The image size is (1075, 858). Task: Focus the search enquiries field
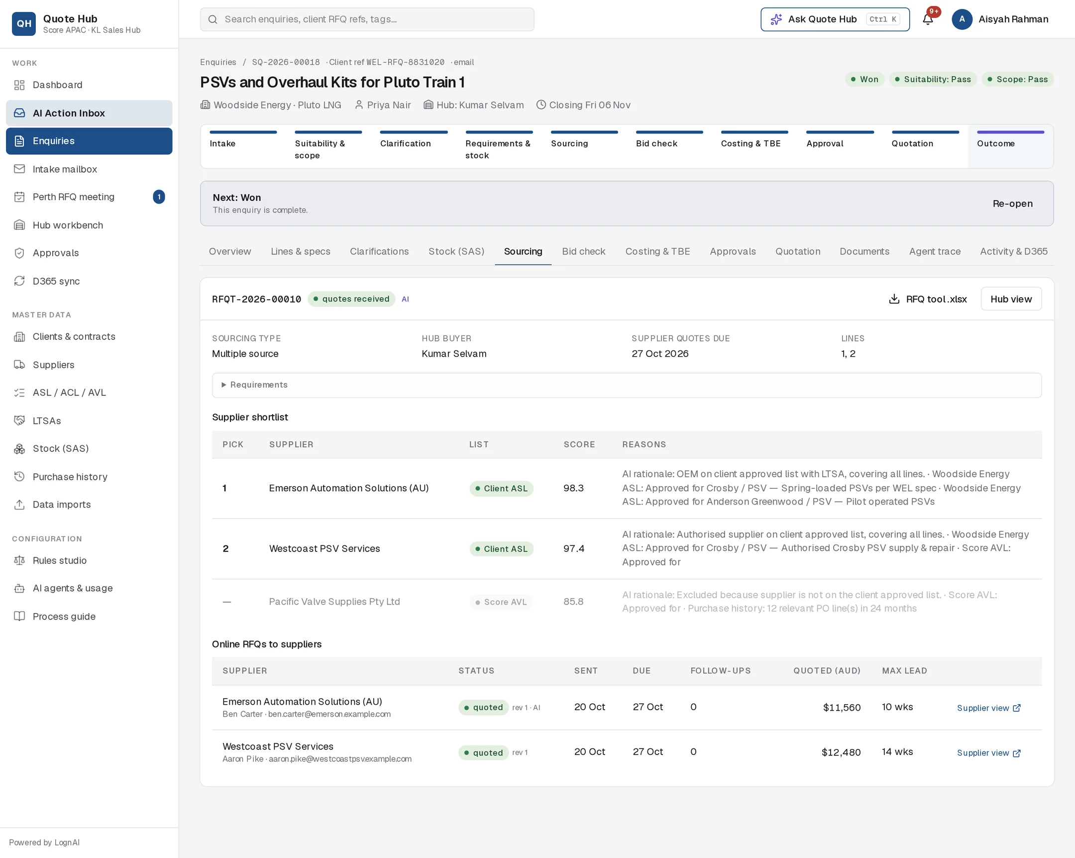tap(367, 19)
